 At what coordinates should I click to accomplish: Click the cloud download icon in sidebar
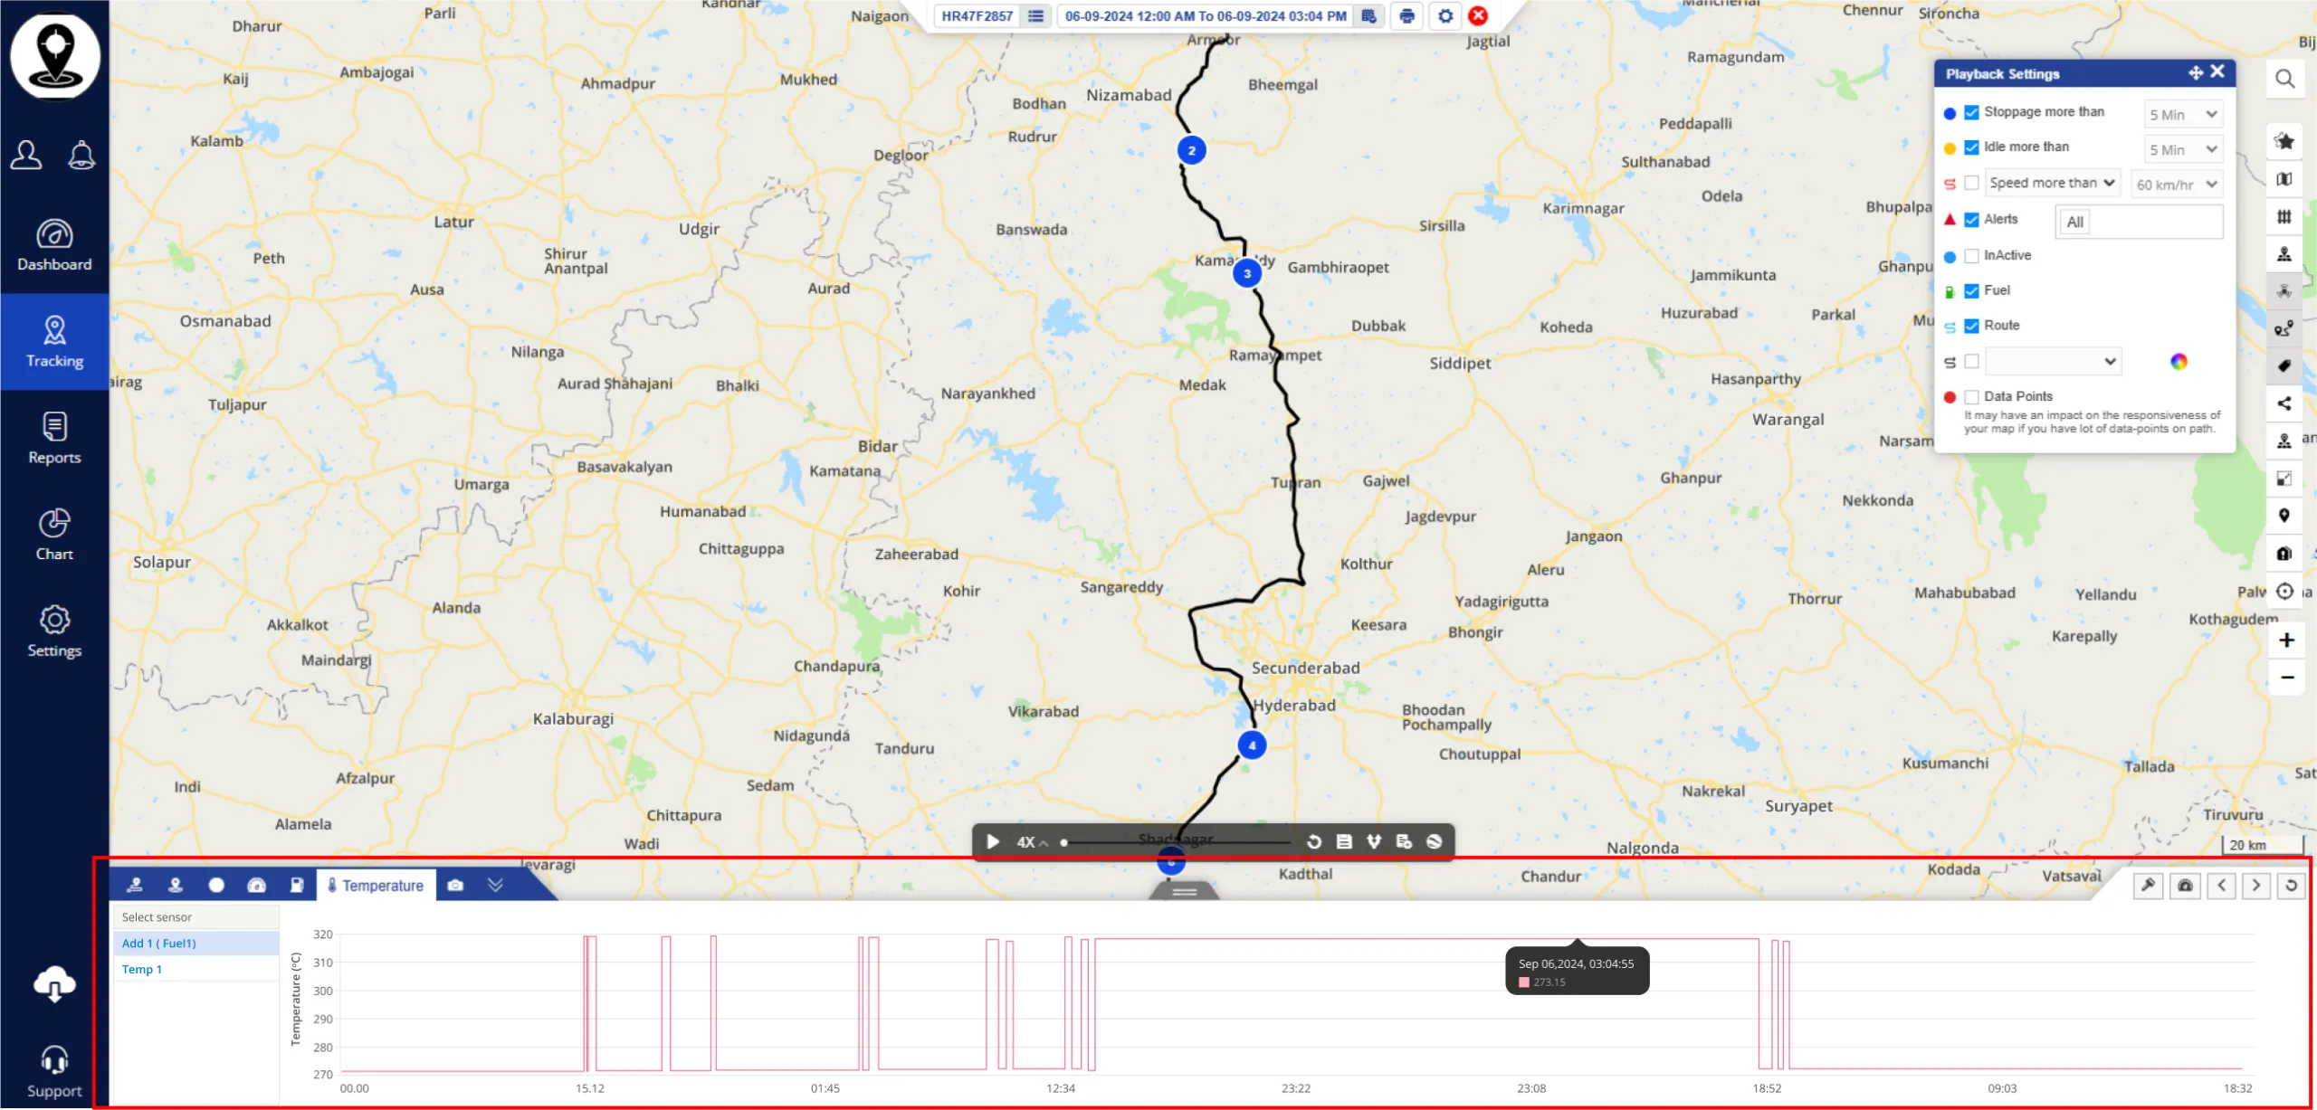[x=54, y=984]
